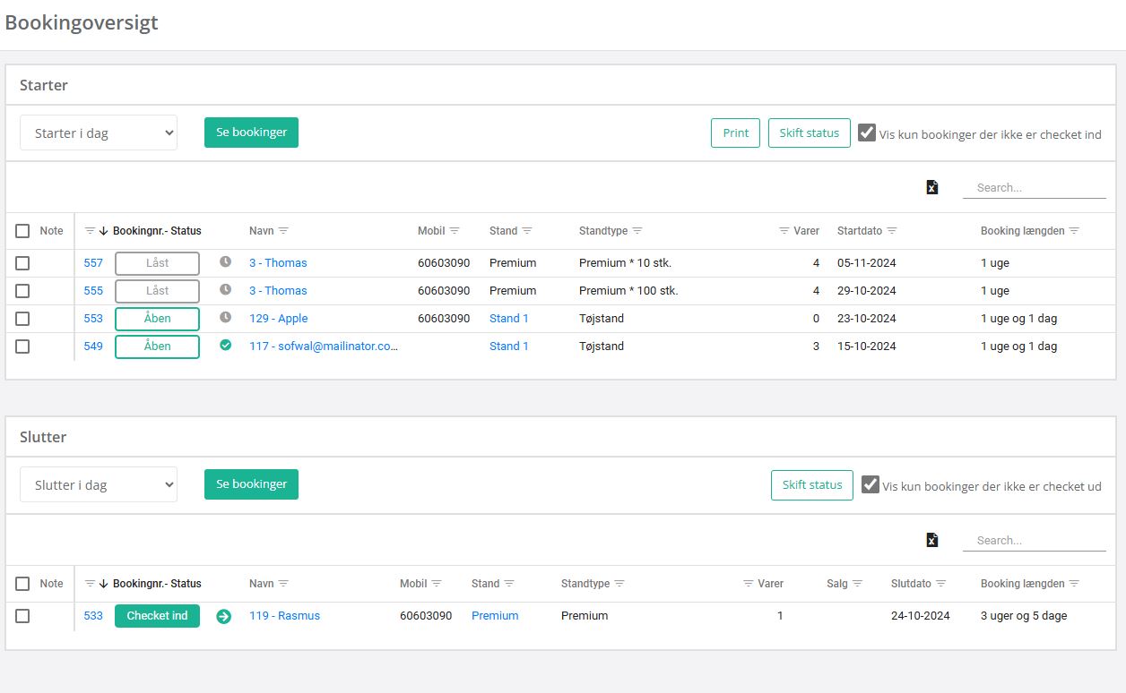The image size is (1126, 693).
Task: Click clock icon on booking 557
Action: pos(226,262)
